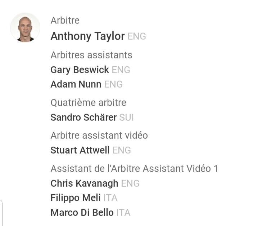Open Marco Di Bello's entry

coord(82,213)
